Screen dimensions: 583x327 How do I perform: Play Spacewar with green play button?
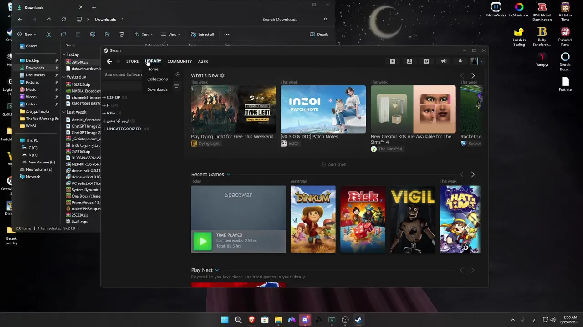(x=203, y=241)
